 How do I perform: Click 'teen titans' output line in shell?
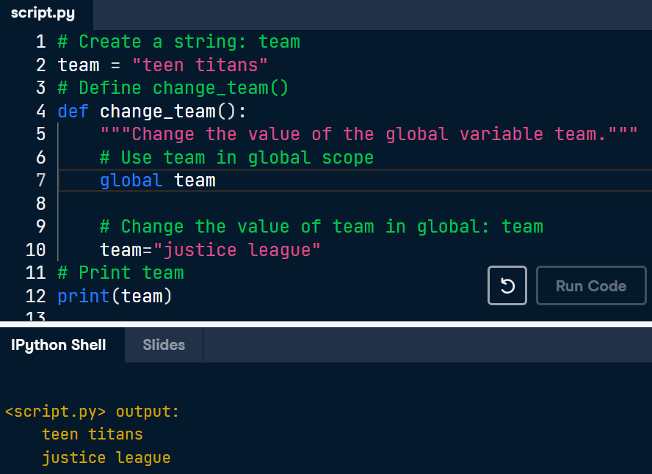(93, 434)
